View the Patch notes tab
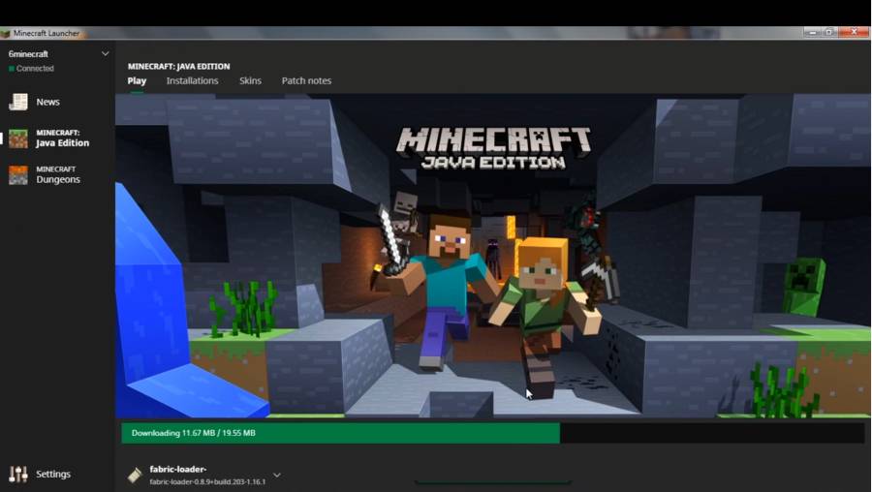This screenshot has width=872, height=492. point(306,80)
